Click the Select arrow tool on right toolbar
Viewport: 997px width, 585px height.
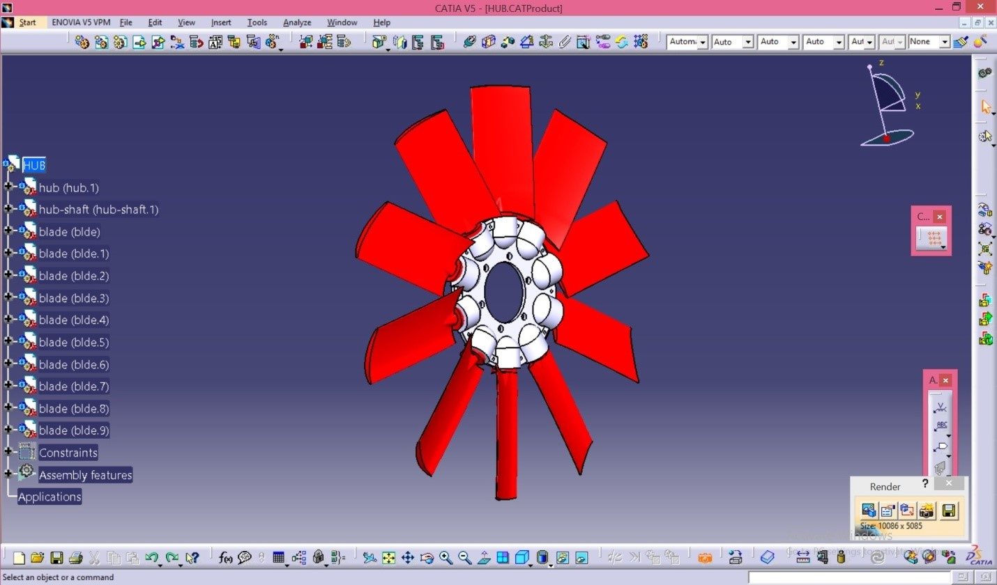point(986,107)
